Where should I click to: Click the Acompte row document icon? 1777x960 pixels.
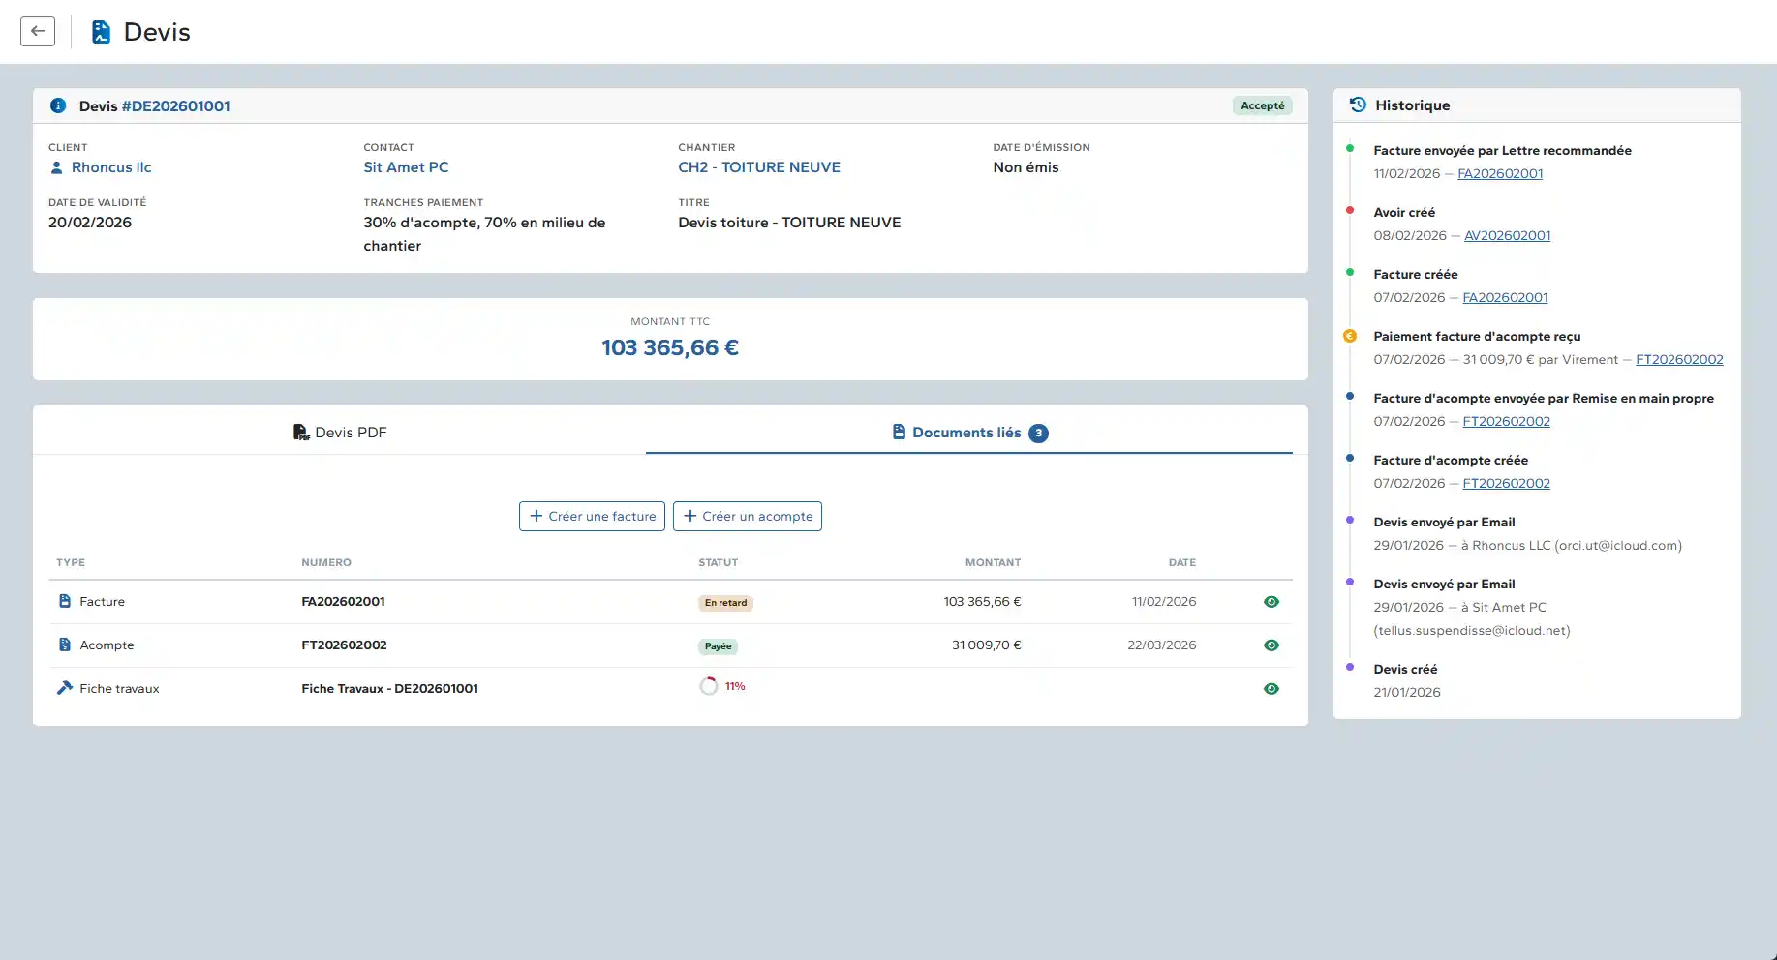point(65,645)
